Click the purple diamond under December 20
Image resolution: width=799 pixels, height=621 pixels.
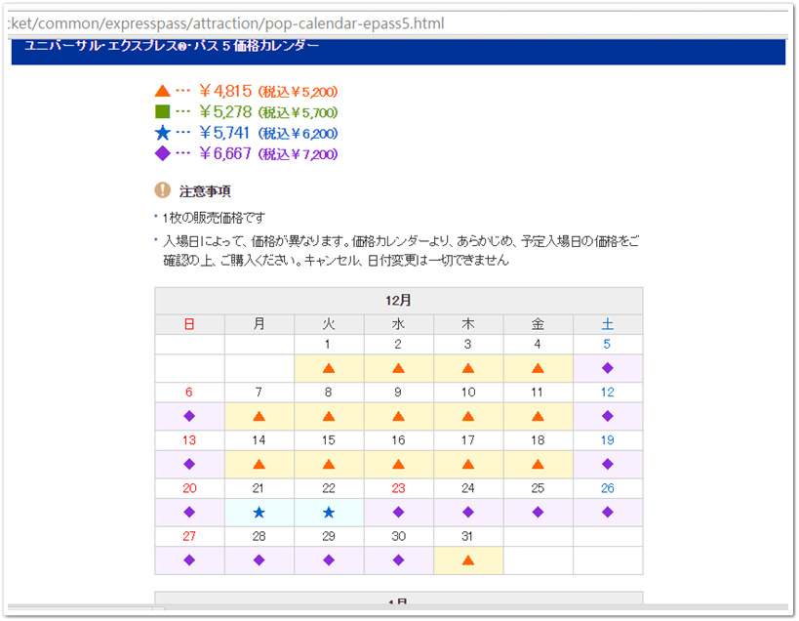click(189, 512)
